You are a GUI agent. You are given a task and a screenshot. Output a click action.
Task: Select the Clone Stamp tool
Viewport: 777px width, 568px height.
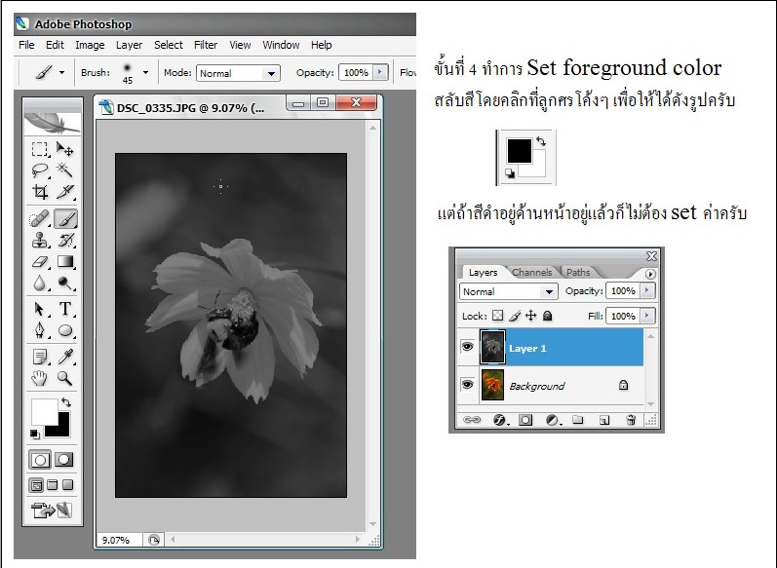click(x=40, y=241)
